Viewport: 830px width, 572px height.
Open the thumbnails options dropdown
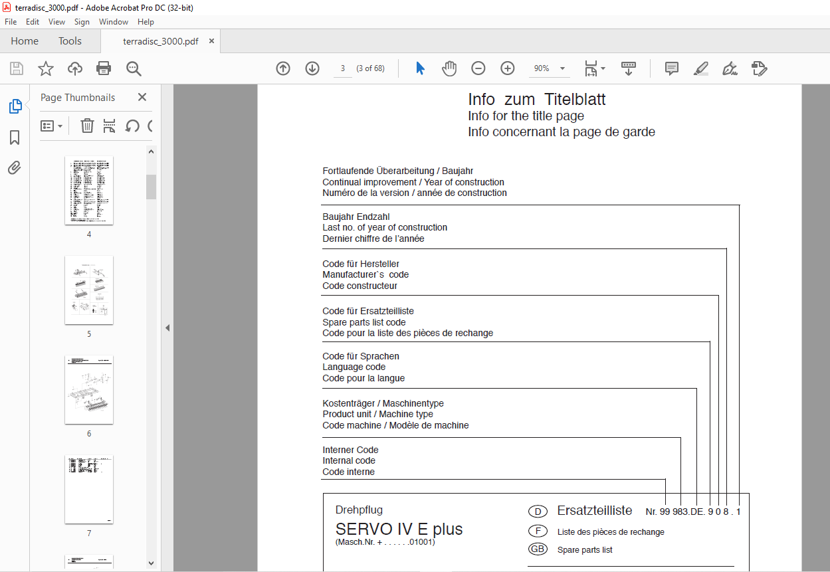[x=51, y=126]
